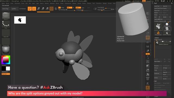Select the Goldfish_ZSpheres subtool row
The image size is (174, 98).
click(163, 43)
